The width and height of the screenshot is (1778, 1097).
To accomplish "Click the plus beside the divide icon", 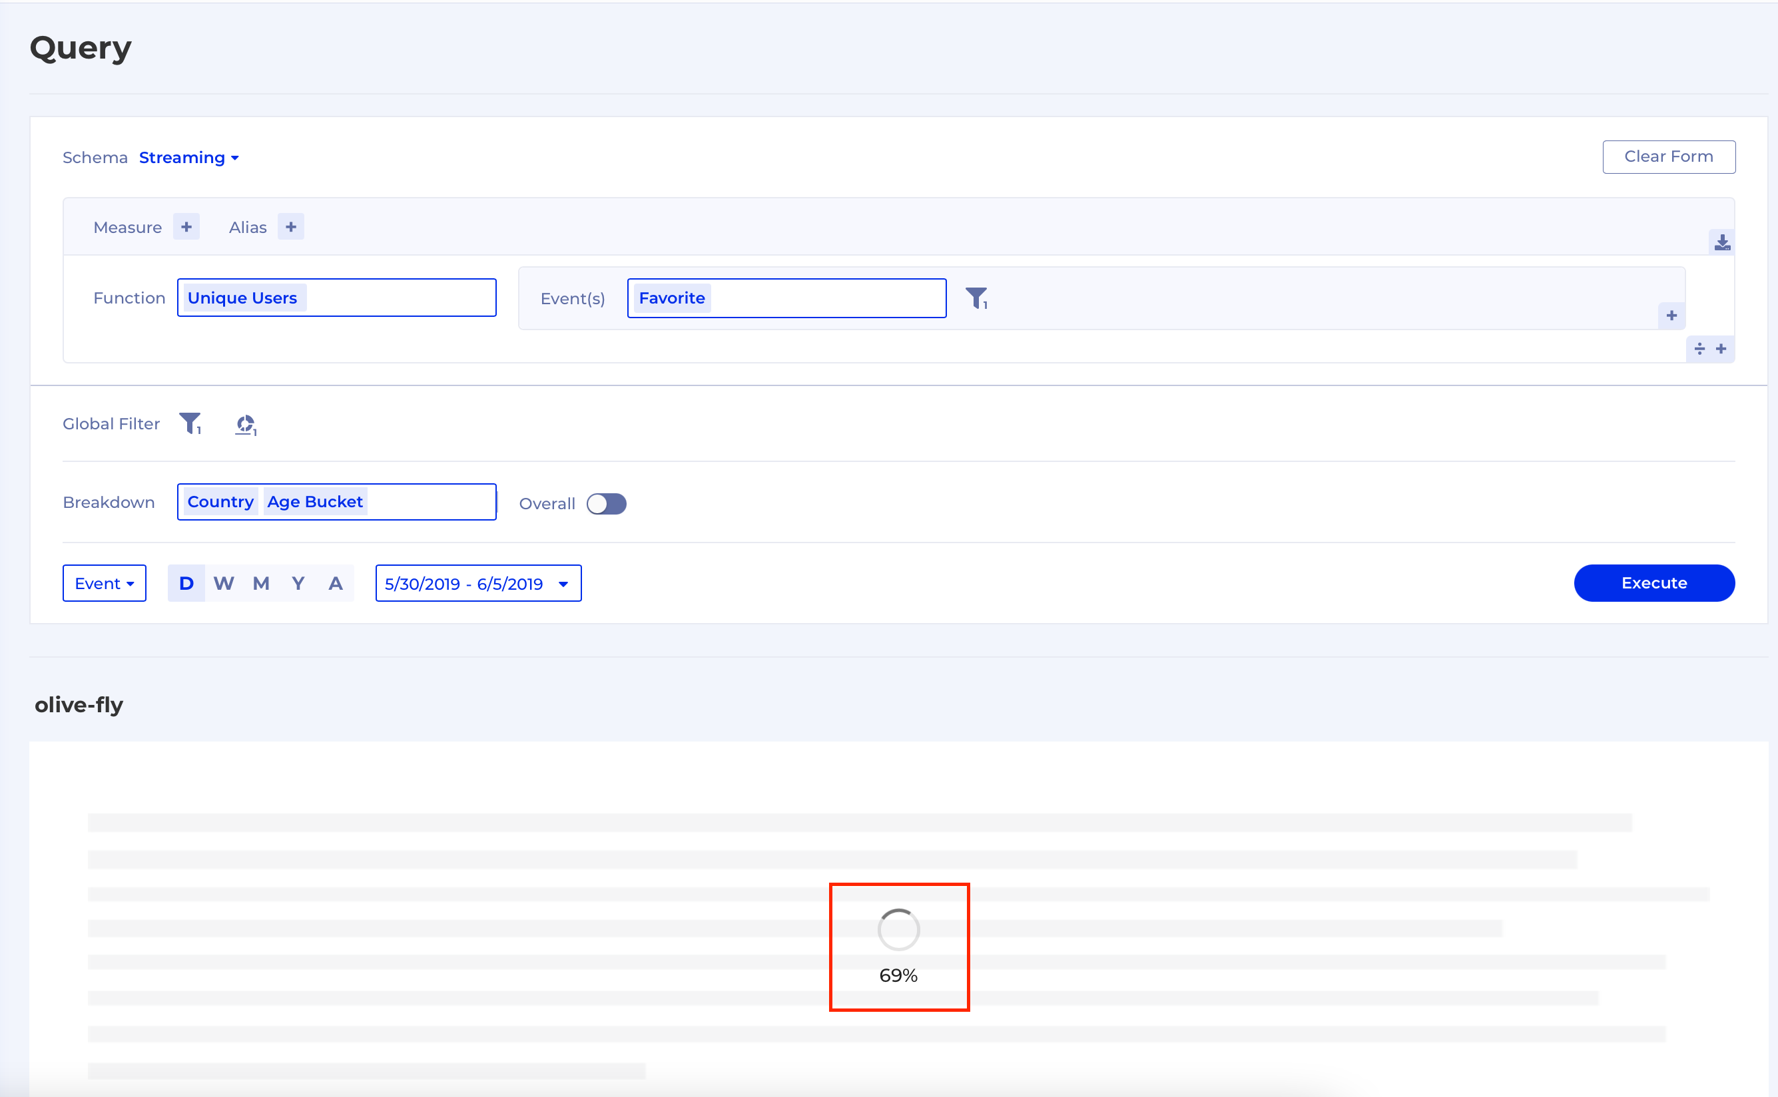I will tap(1721, 349).
